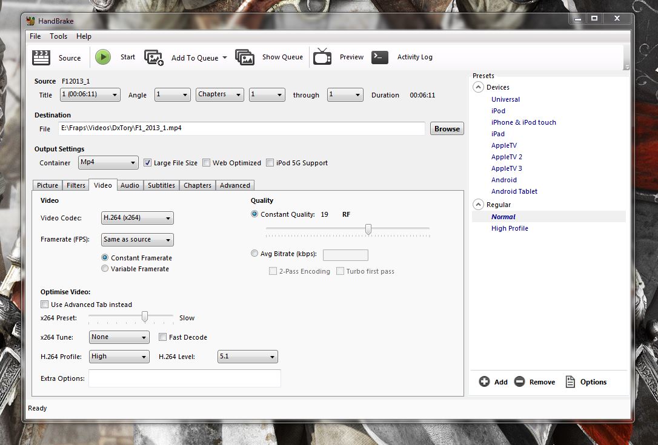Click the Browse destination button
The height and width of the screenshot is (445, 658).
tap(447, 129)
